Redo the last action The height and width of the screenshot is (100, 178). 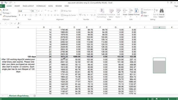click(x=11, y=2)
